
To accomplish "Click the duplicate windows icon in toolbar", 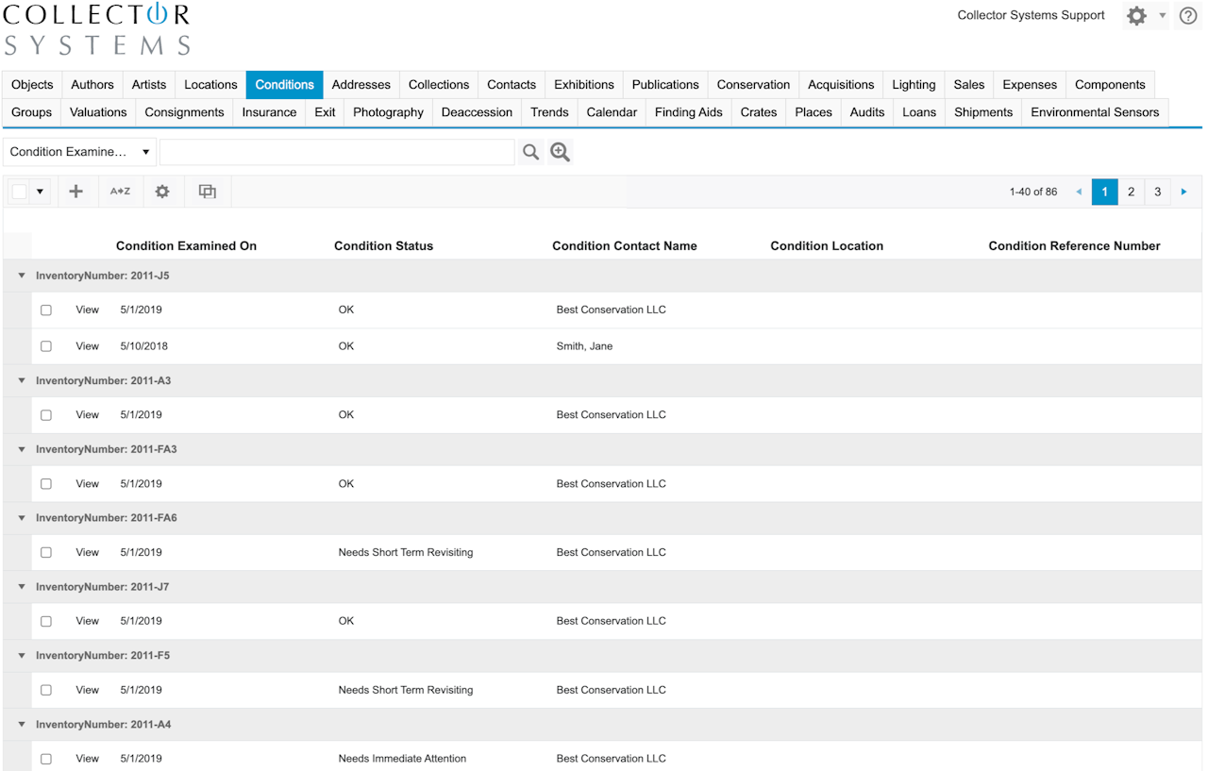I will click(x=208, y=192).
